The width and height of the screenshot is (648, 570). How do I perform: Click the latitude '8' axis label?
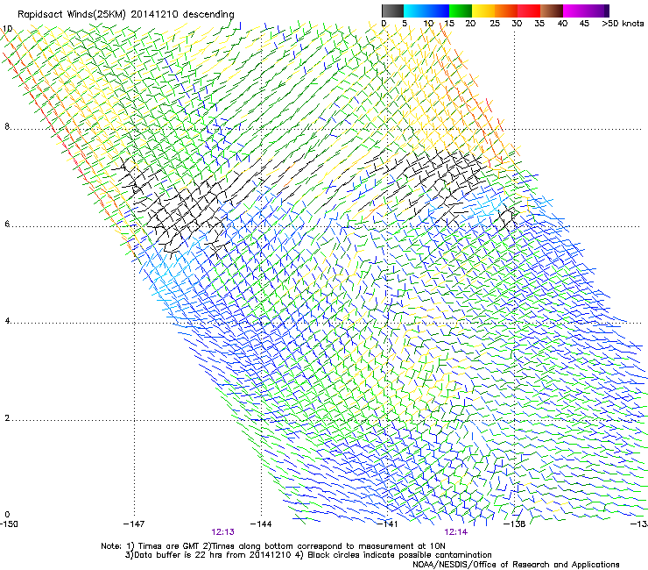pos(7,126)
